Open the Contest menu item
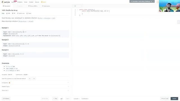 click(x=31, y=2)
